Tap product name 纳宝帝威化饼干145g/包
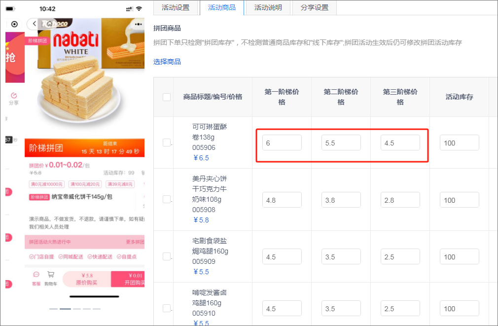This screenshot has width=498, height=326. tap(82, 197)
